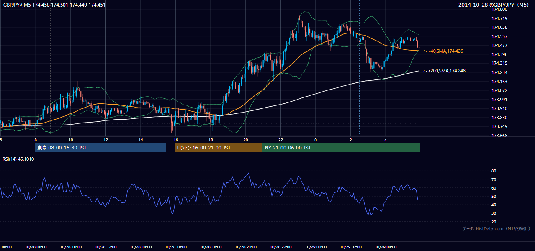Viewport: 535px width, 251px height.
Task: Click price axis label 174.638
Action: click(499, 27)
